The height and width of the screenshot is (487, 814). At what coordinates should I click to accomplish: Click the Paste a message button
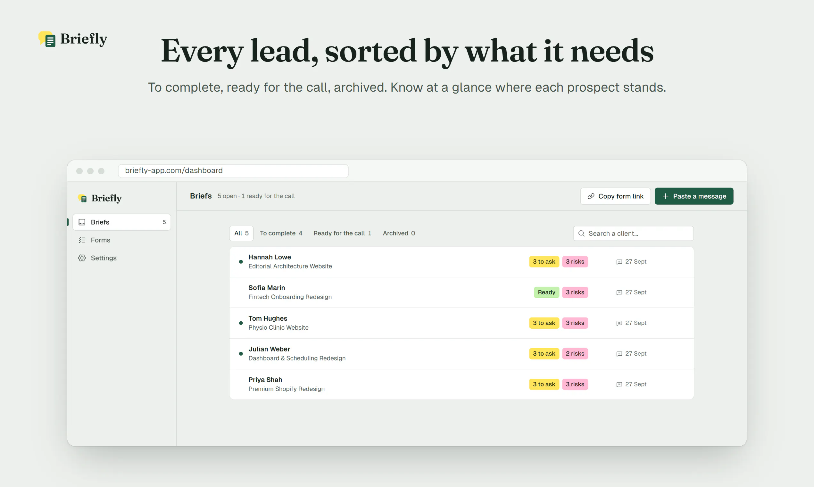pos(694,196)
